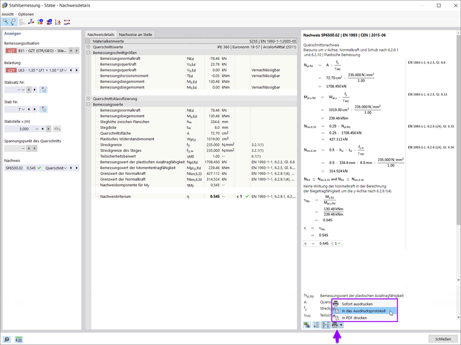The image size is (461, 345).
Task: Select the Nachweiskriterium result row
Action: tap(194, 197)
